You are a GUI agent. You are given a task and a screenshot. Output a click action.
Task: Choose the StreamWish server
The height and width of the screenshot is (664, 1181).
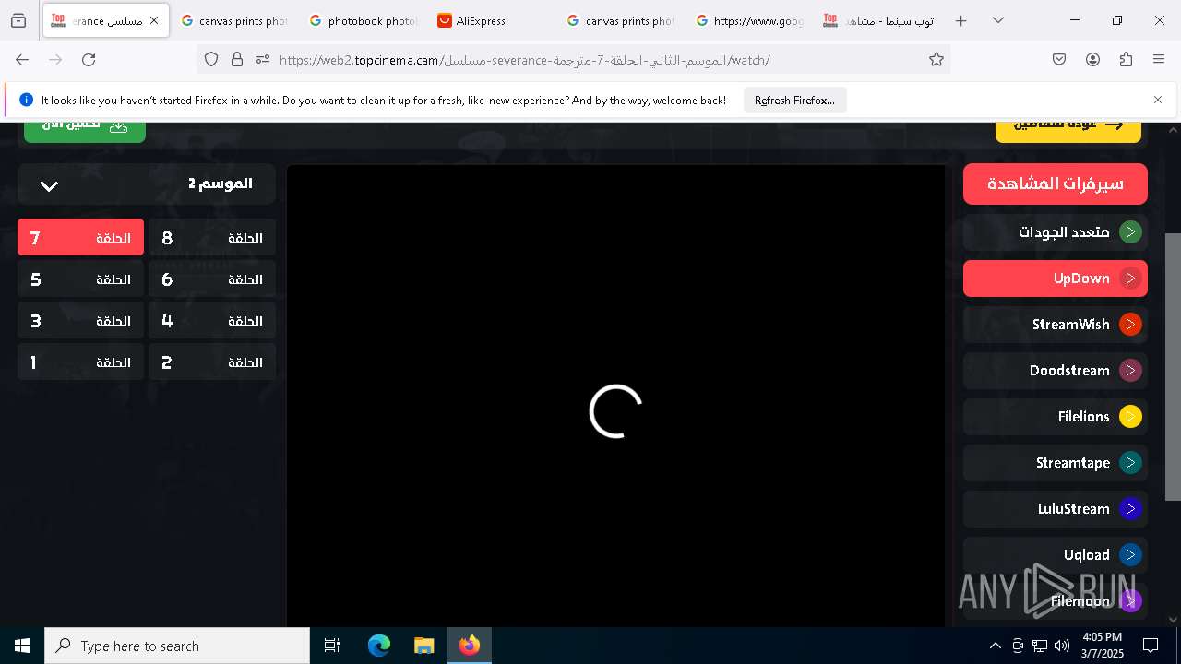(1056, 325)
